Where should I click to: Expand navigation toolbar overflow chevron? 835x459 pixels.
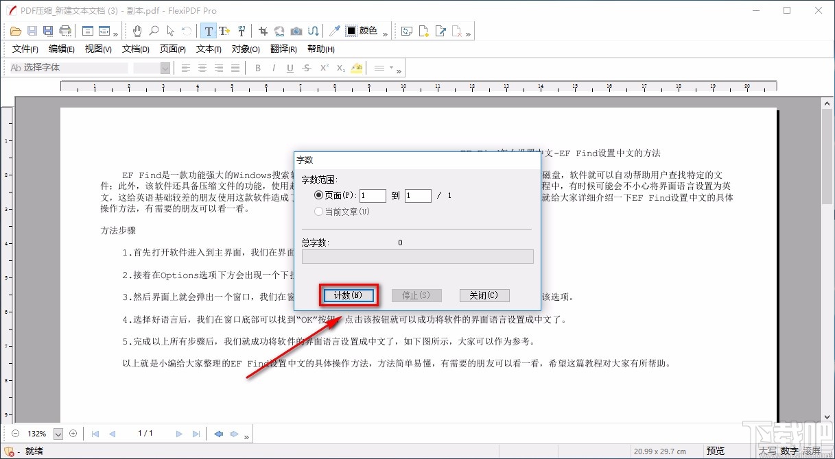point(246,436)
